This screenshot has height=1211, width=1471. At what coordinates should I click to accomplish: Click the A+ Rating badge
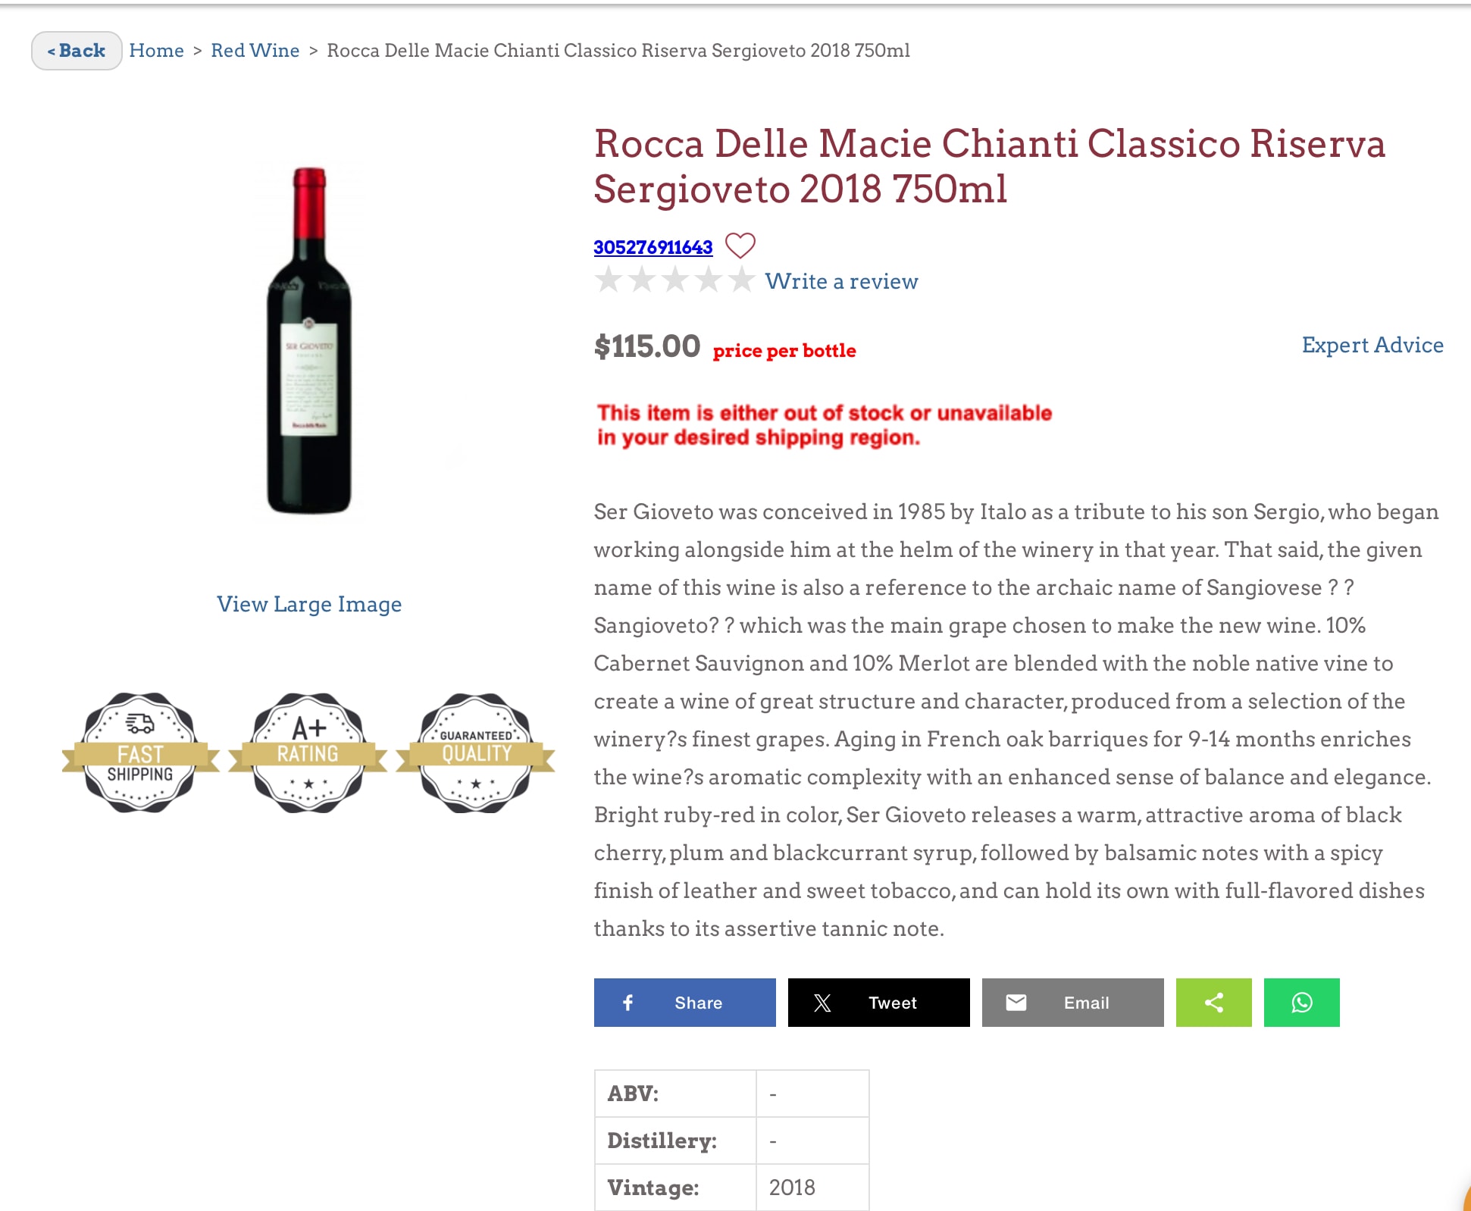[308, 753]
